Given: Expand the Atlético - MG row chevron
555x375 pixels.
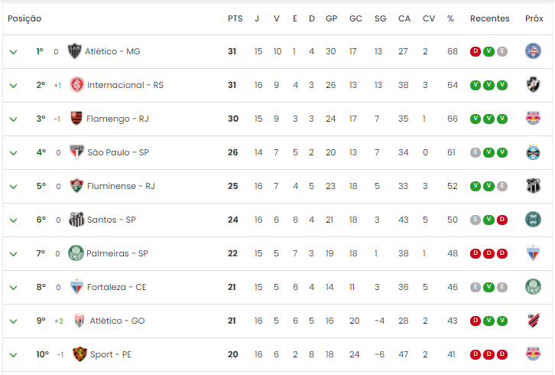Looking at the screenshot, I should coord(14,52).
